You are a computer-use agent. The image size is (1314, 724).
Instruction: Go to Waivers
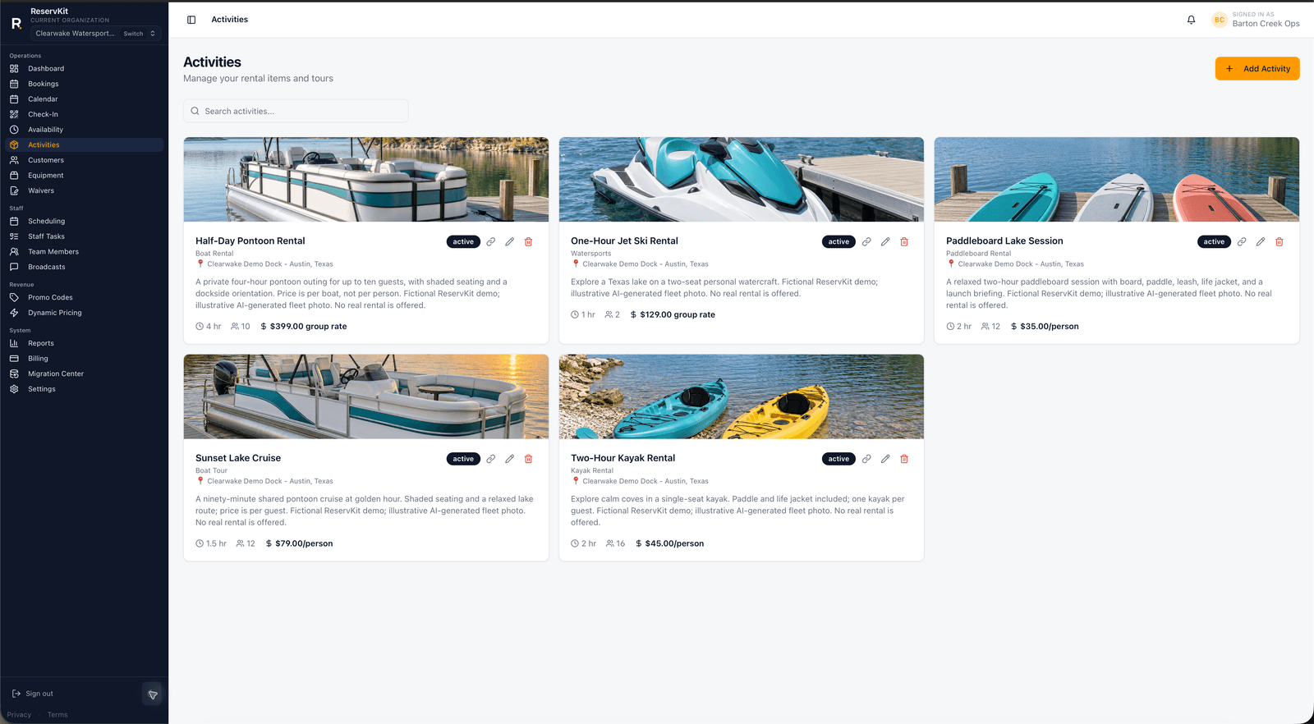84,190
